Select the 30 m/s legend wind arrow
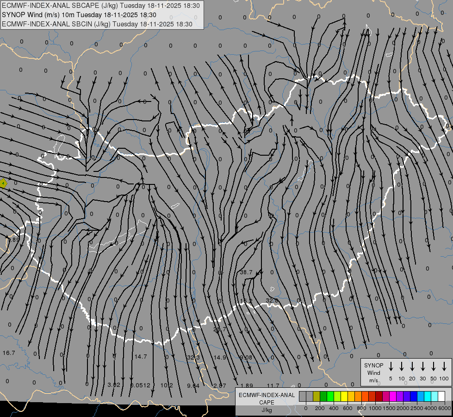This screenshot has height=417, width=453. 423,366
